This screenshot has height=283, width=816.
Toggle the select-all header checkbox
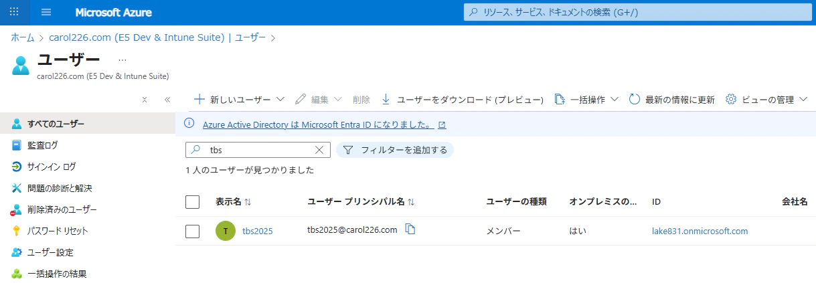click(192, 201)
